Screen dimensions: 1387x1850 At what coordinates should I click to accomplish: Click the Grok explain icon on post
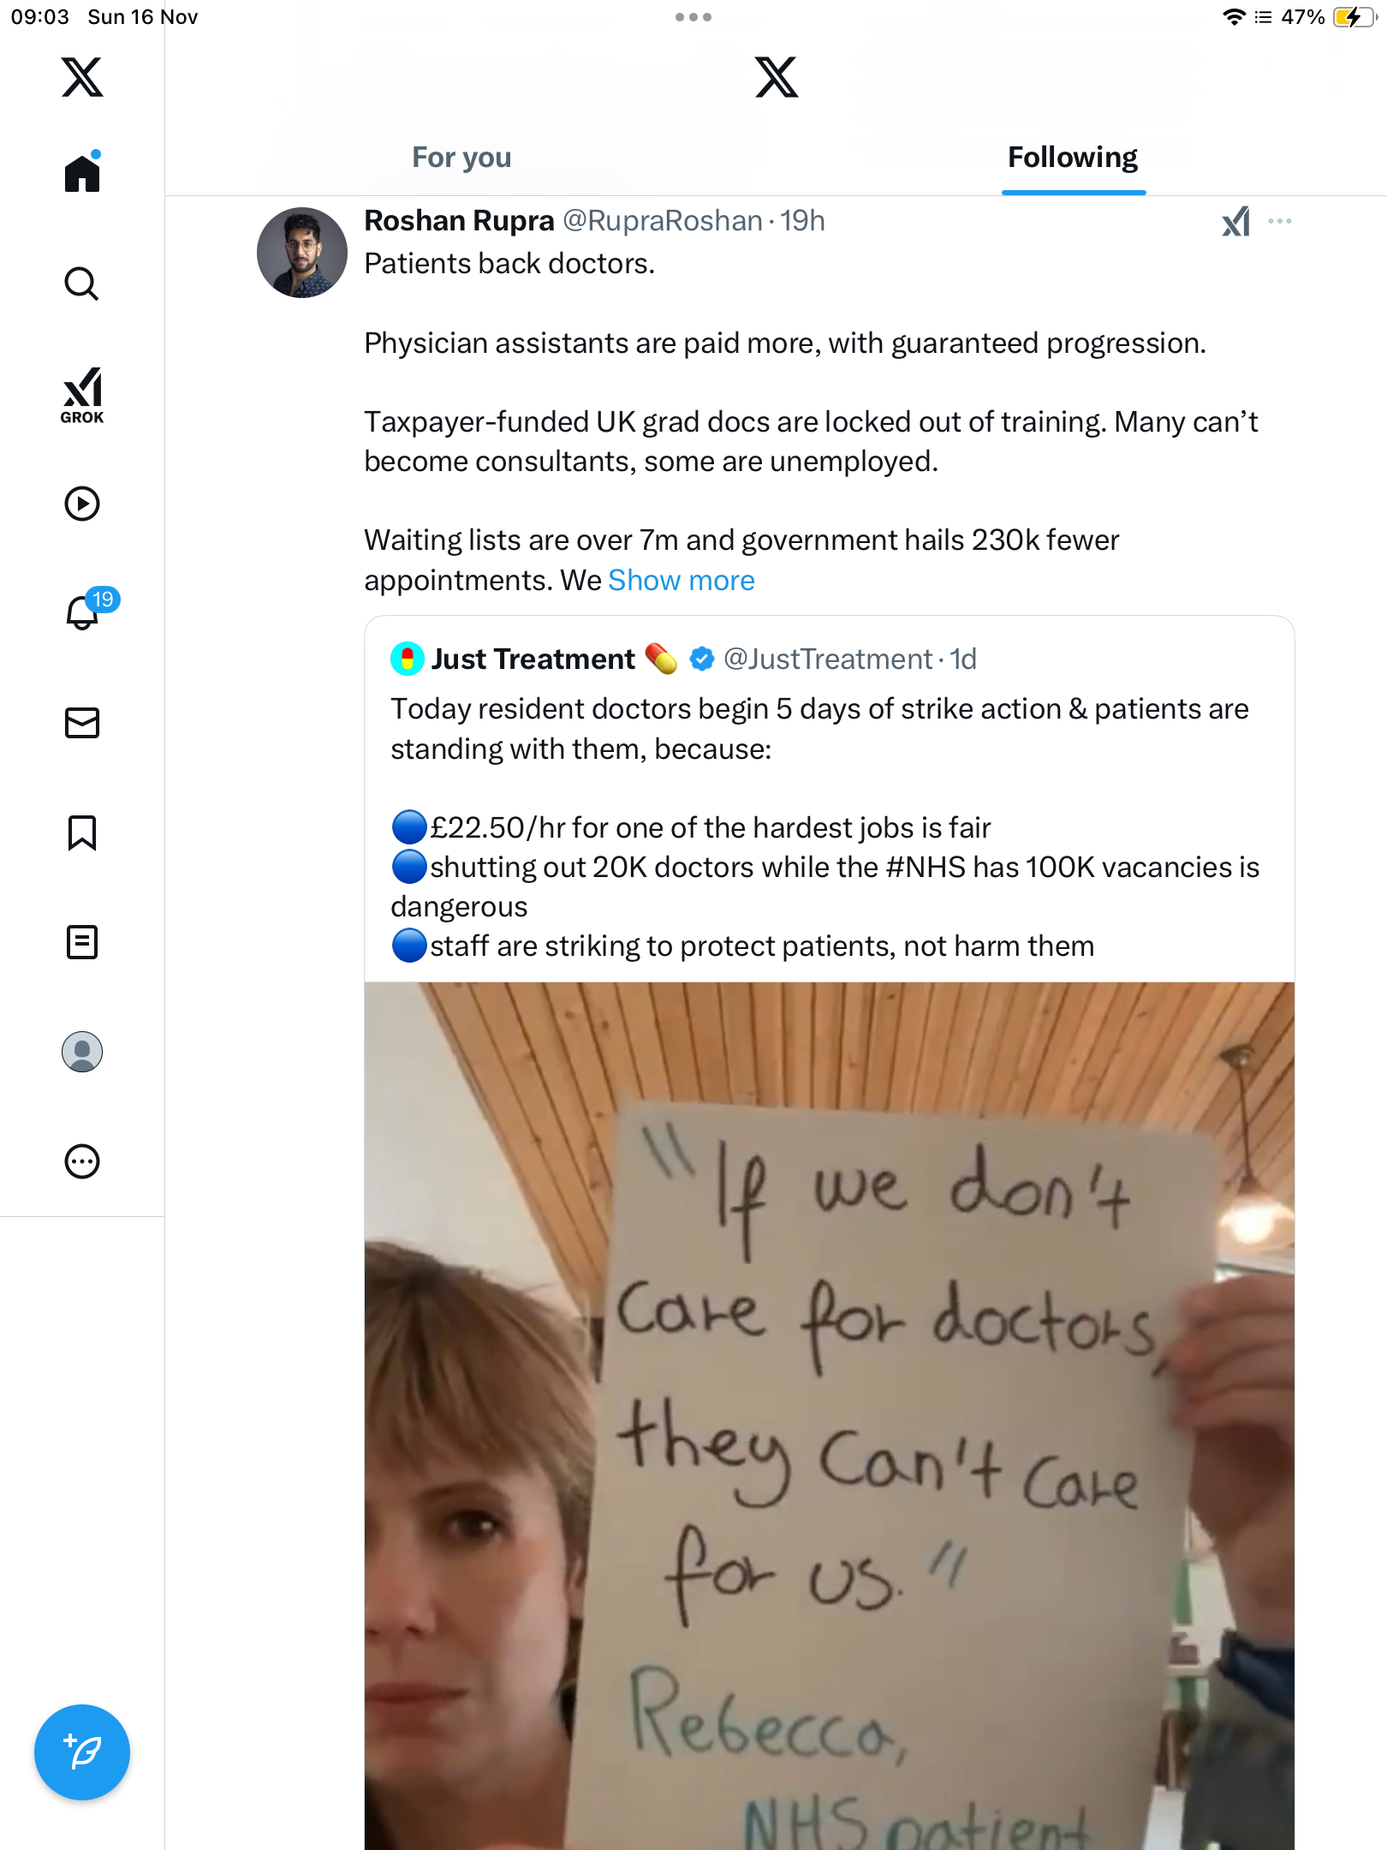pyautogui.click(x=1235, y=222)
